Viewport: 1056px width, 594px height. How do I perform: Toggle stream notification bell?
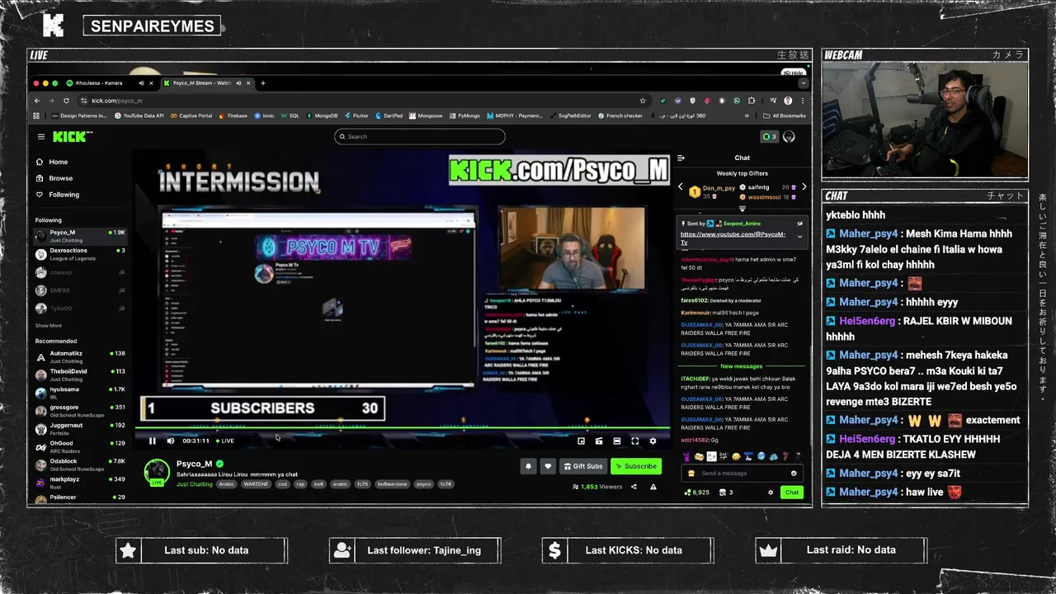pos(529,466)
